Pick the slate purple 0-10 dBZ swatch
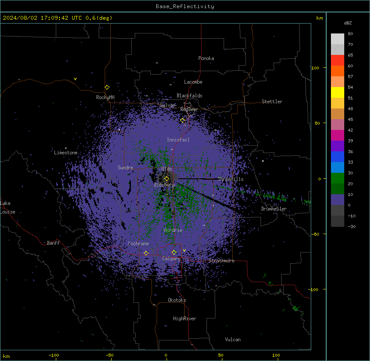 pyautogui.click(x=337, y=200)
